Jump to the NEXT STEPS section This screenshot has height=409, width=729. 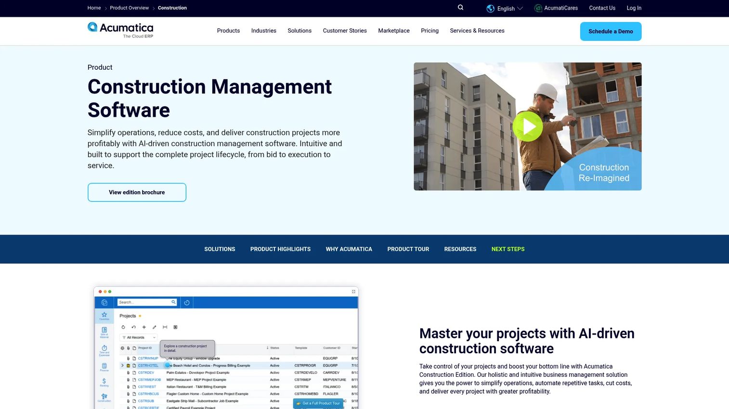coord(508,249)
